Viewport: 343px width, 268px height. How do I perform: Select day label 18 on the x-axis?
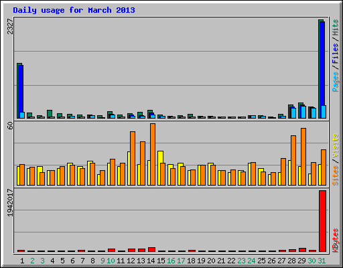[191, 261]
